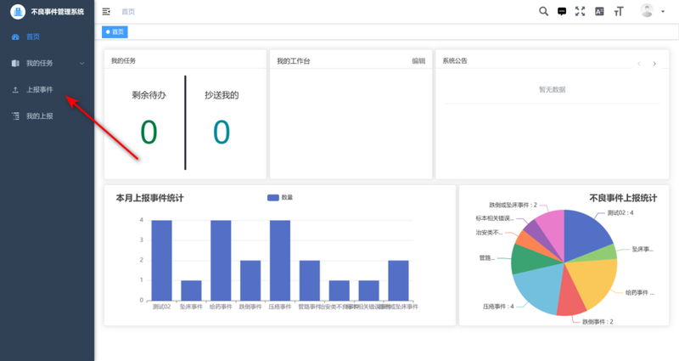Toggle fullscreen mode icon
The width and height of the screenshot is (679, 361).
point(581,12)
